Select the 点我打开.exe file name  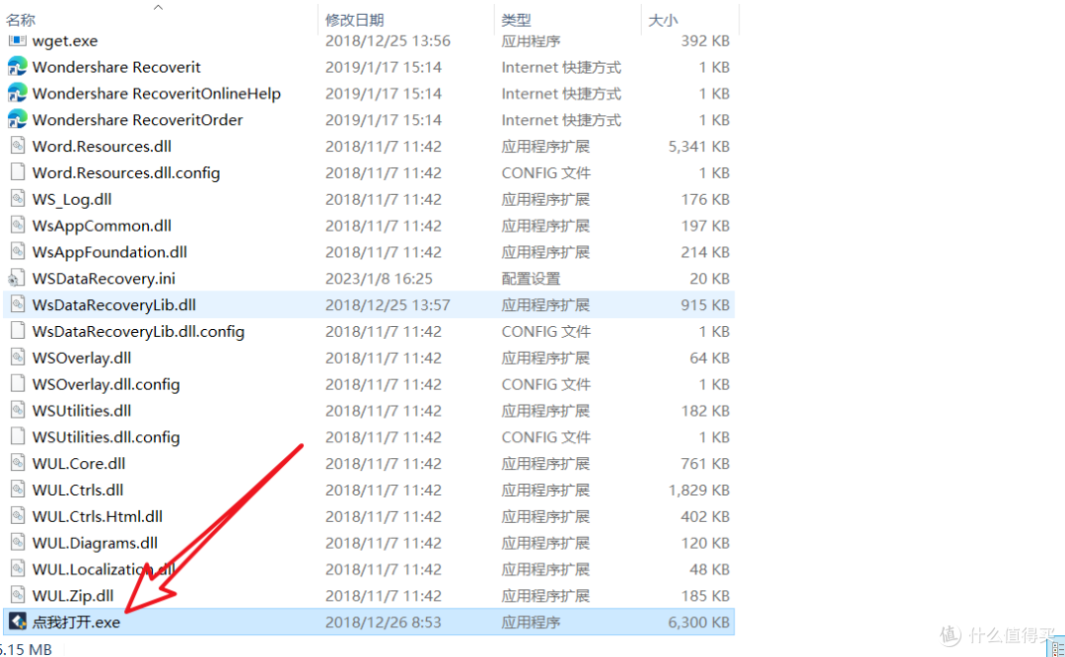(76, 623)
